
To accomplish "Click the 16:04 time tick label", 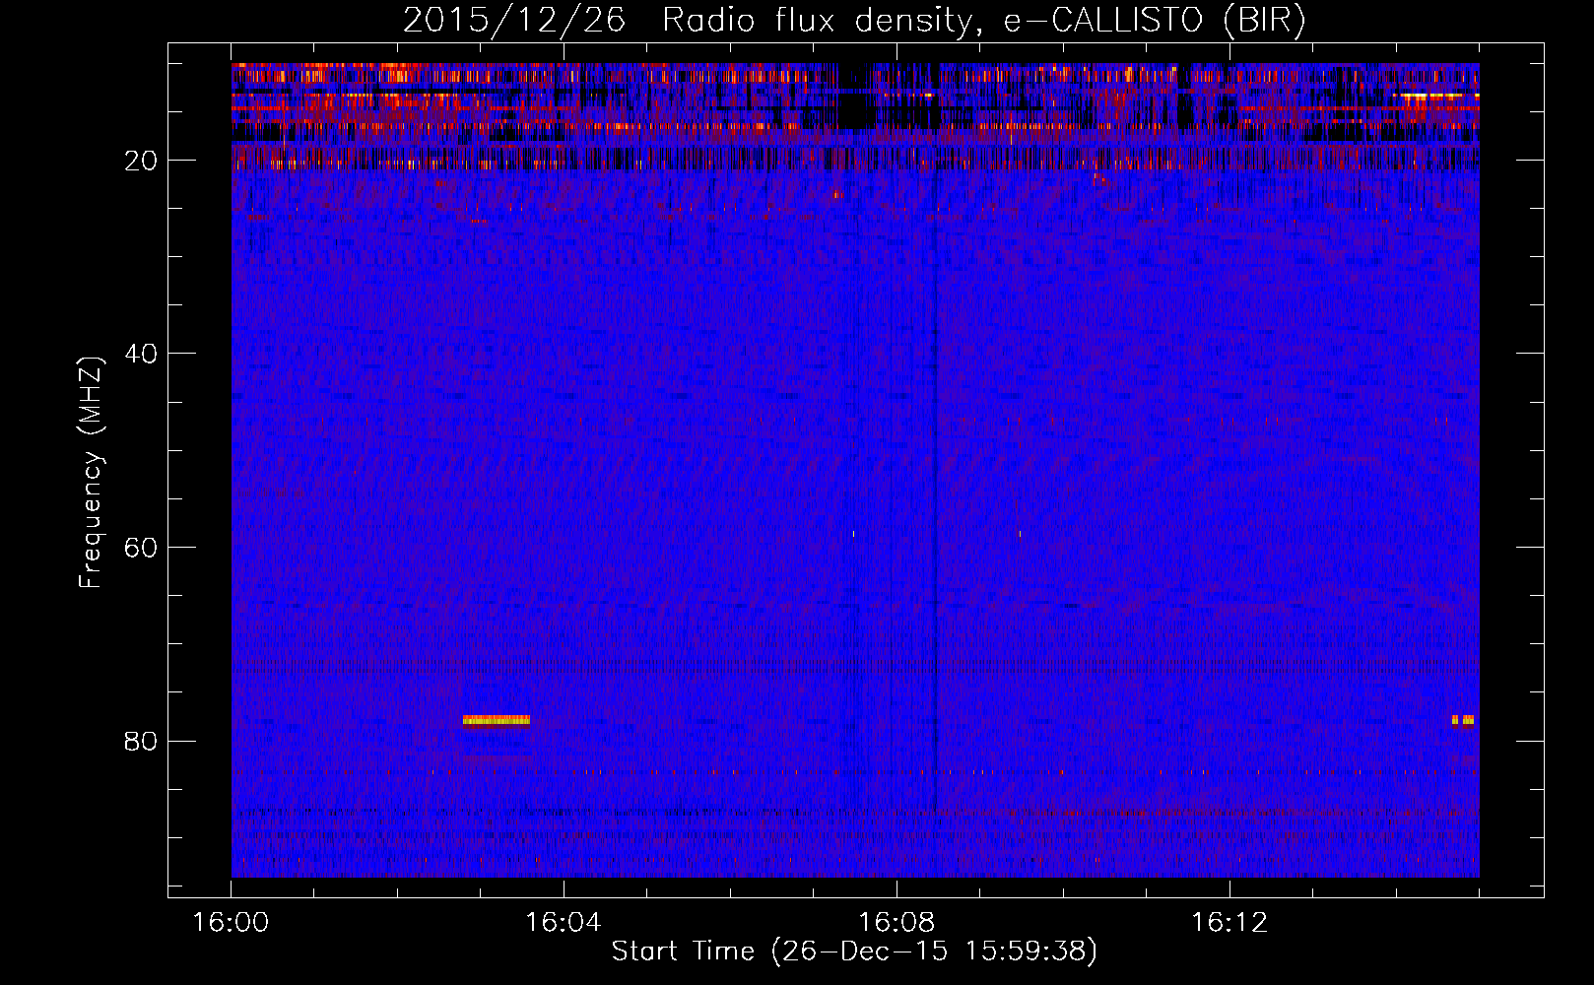I will [x=564, y=923].
